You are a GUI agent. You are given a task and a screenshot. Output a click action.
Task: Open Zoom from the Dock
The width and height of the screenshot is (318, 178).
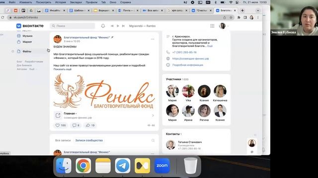(x=162, y=166)
